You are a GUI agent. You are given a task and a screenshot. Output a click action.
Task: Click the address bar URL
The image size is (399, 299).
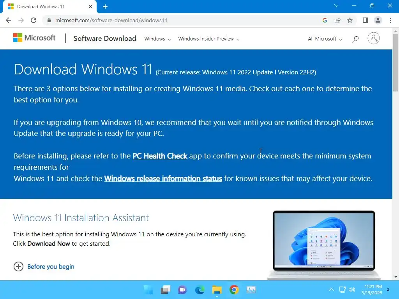(x=111, y=20)
